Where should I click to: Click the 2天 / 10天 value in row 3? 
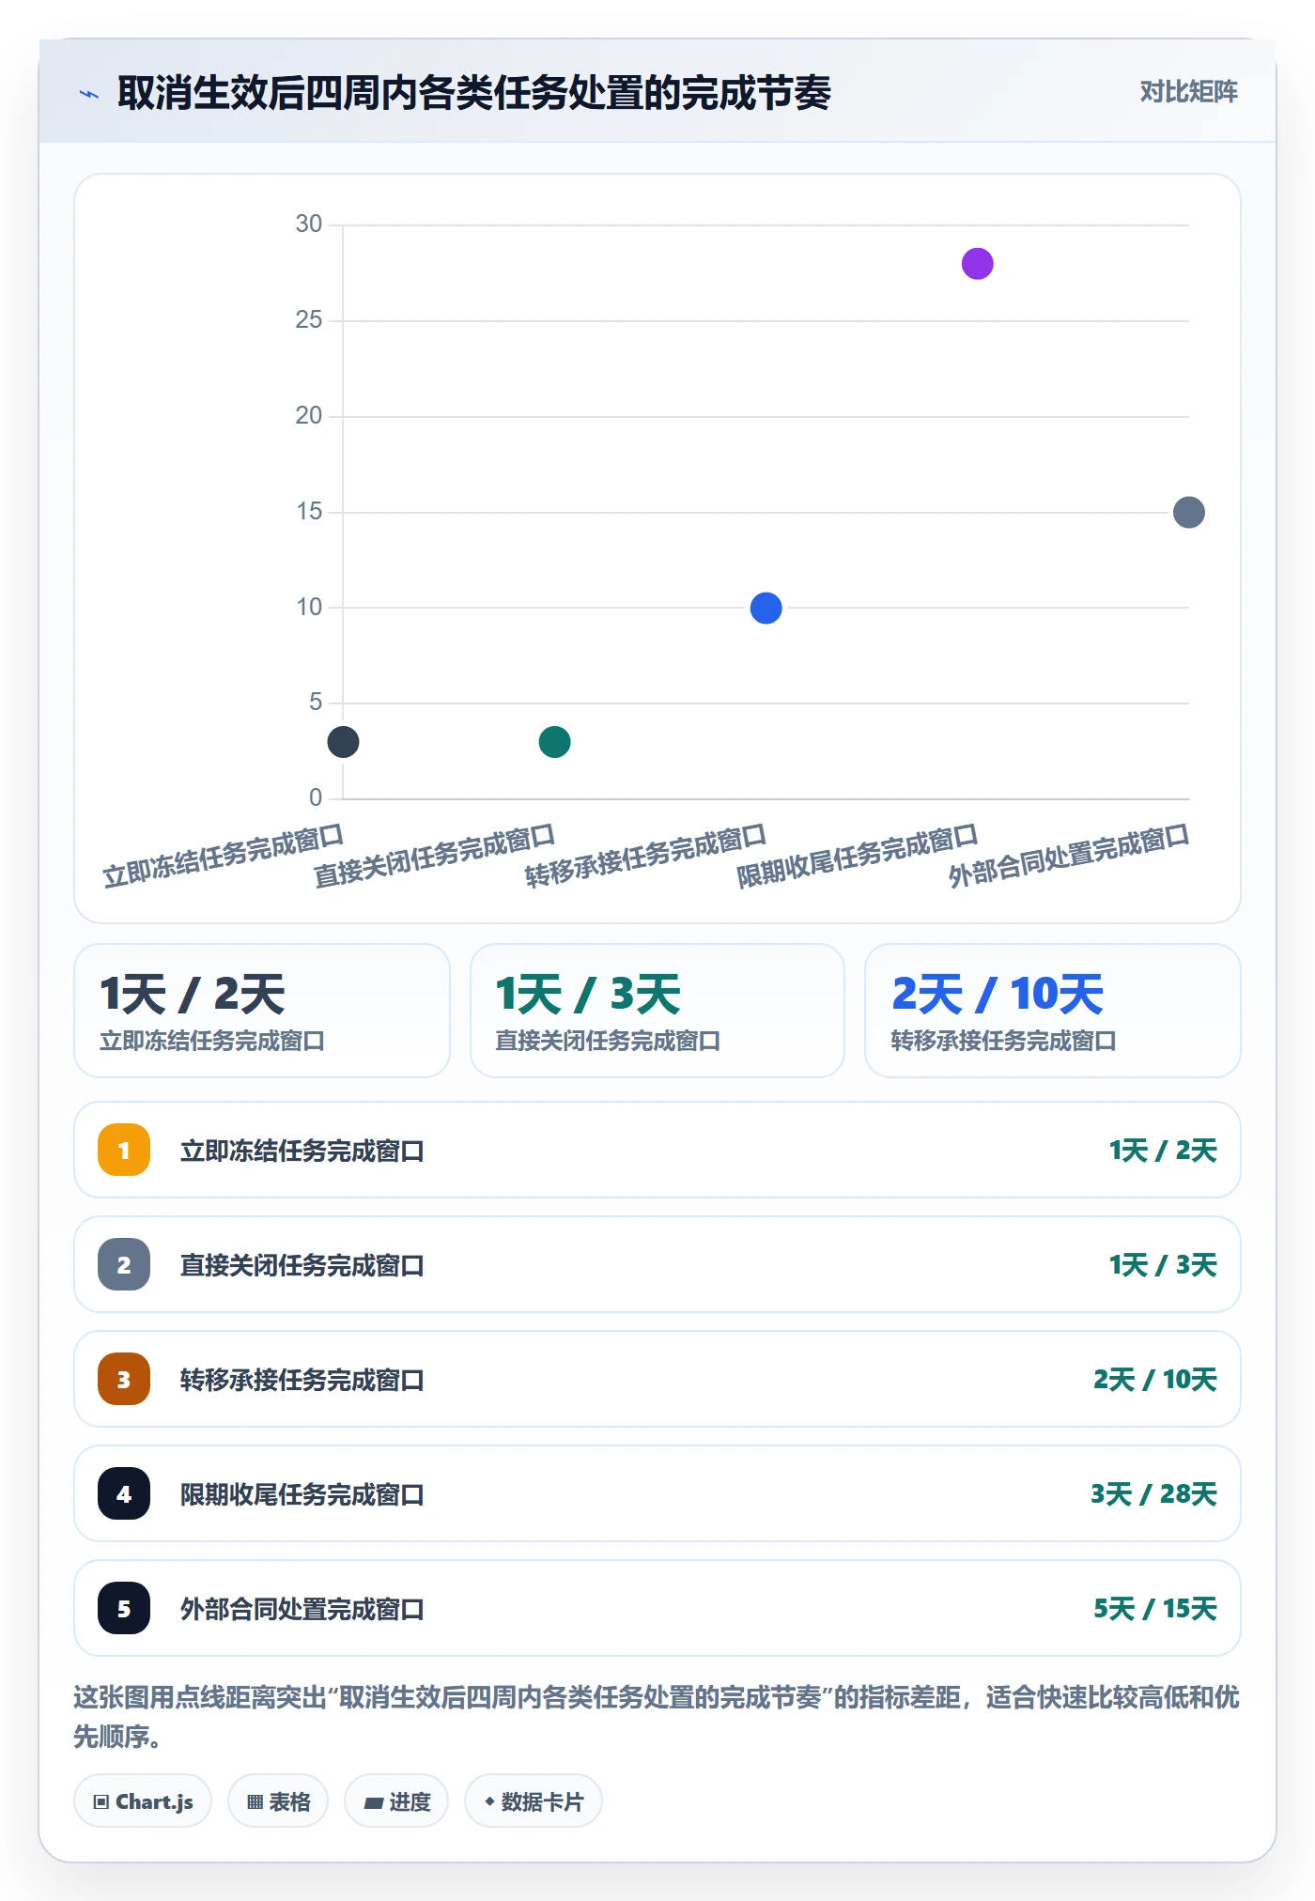1155,1379
